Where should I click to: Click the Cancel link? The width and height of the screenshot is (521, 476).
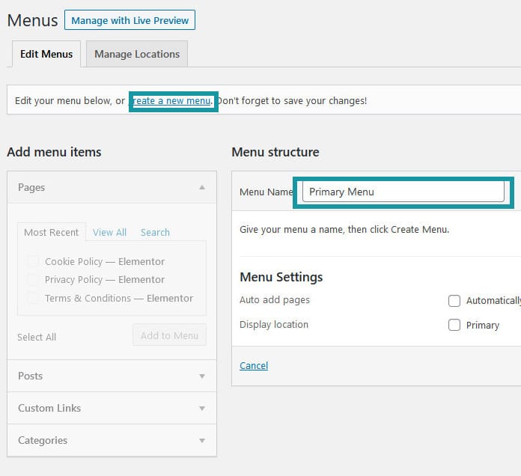tap(254, 365)
